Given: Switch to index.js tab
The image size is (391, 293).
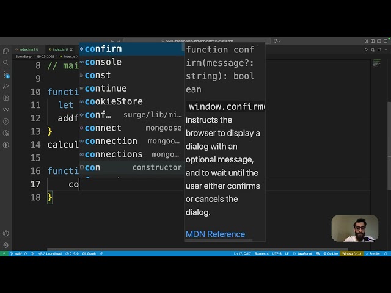Looking at the screenshot, I should pyautogui.click(x=59, y=49).
